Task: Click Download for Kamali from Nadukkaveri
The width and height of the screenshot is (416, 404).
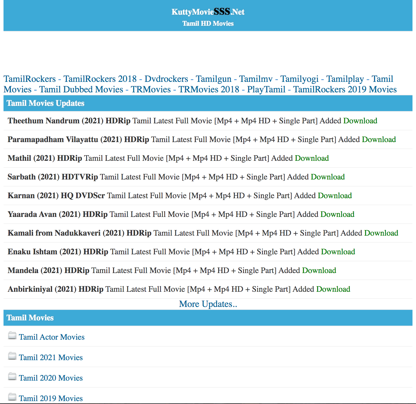Action: [381, 233]
